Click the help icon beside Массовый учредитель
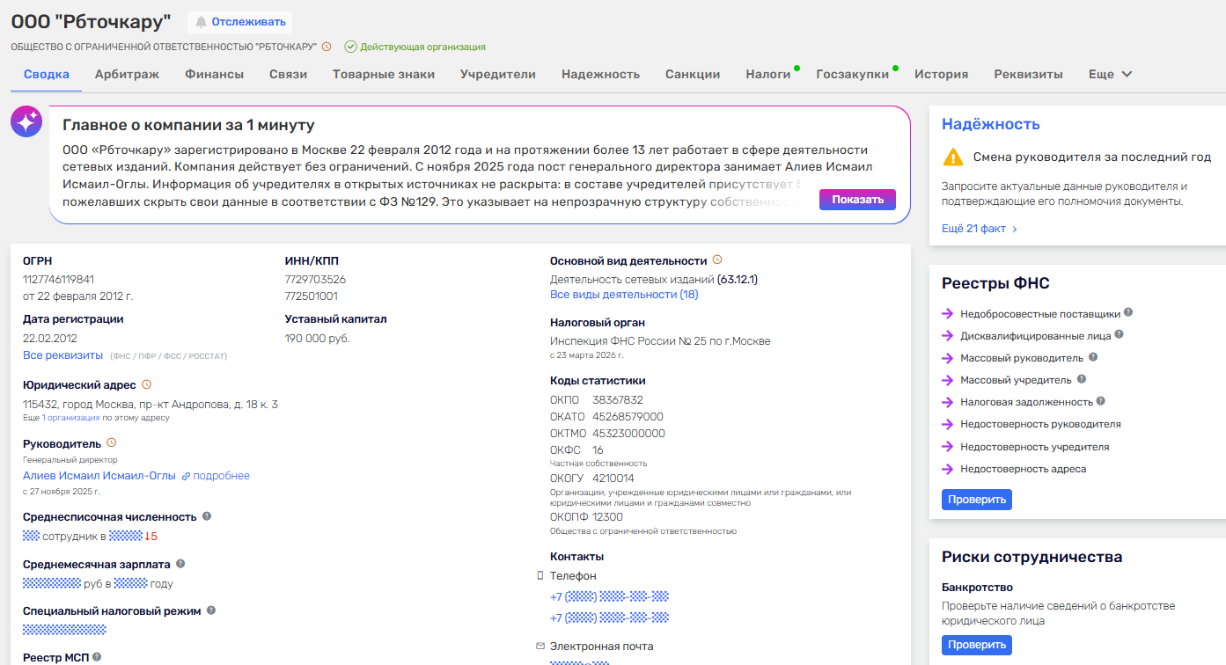The image size is (1226, 665). click(1082, 379)
